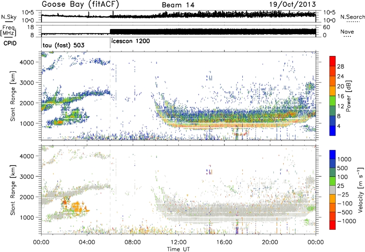Click the 'N.Sky' legend label
365x252 pixels.
9,17
